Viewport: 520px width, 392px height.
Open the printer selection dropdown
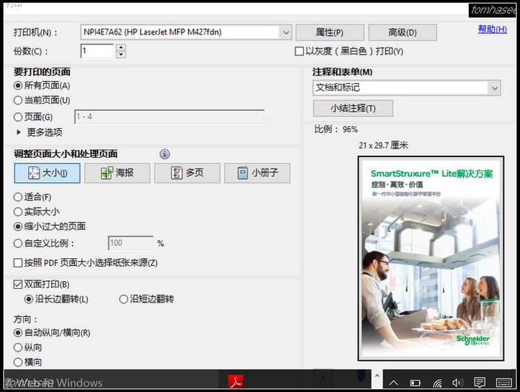(286, 32)
